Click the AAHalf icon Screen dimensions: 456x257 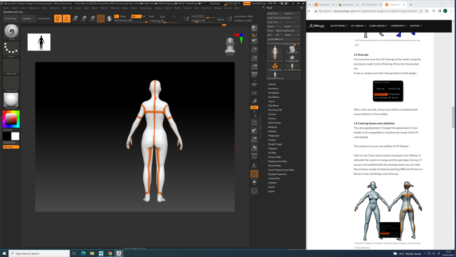click(254, 67)
